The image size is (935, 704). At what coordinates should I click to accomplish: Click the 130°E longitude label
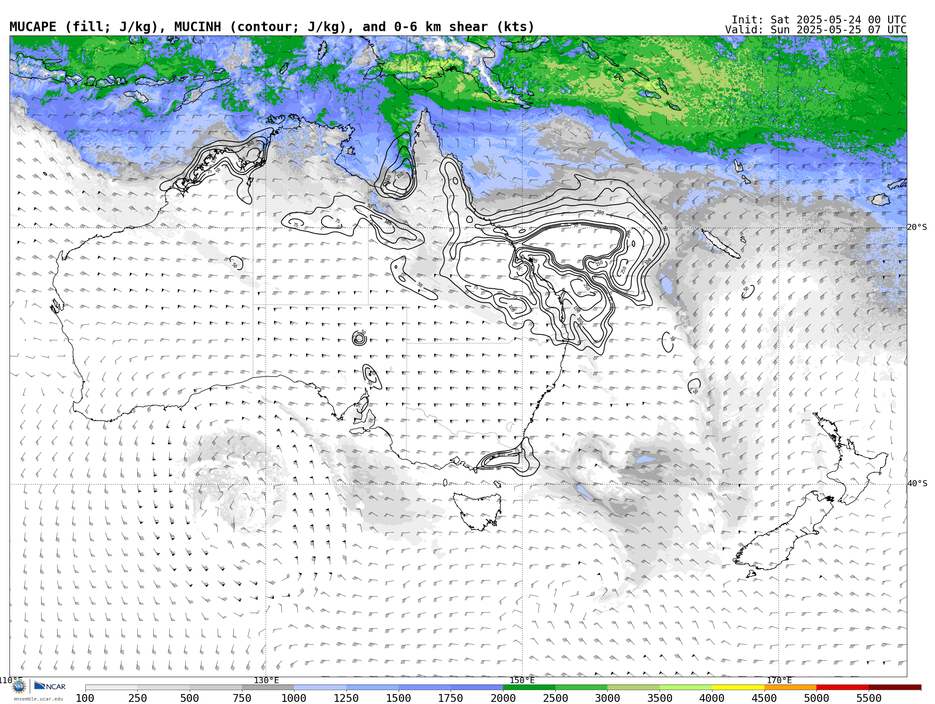(266, 681)
